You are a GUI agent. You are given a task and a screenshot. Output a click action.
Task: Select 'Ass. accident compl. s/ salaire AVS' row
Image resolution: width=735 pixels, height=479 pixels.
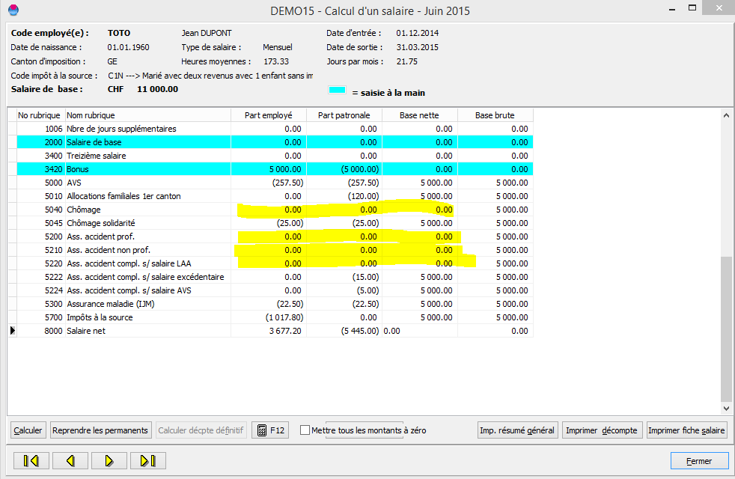pos(275,290)
